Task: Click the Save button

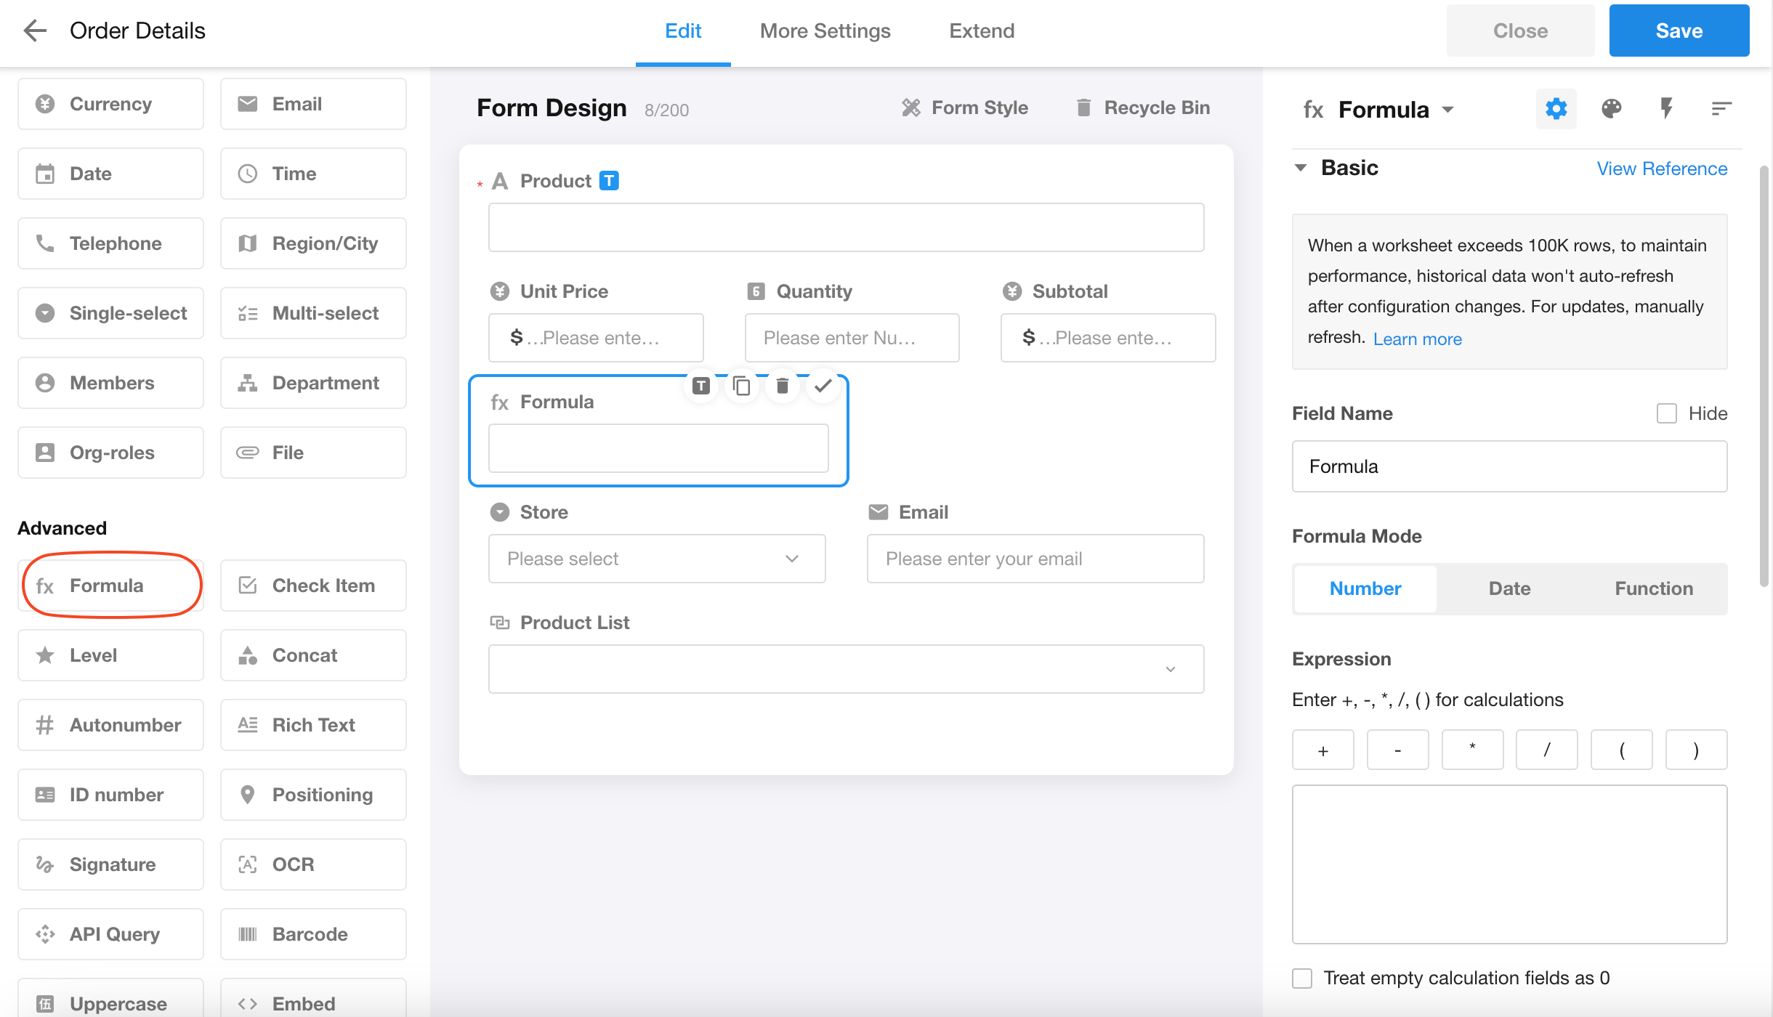Action: [x=1679, y=31]
